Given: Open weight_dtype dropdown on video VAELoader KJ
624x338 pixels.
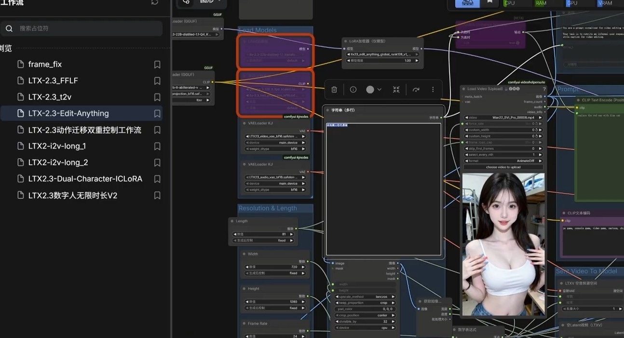Looking at the screenshot, I should click(x=275, y=149).
